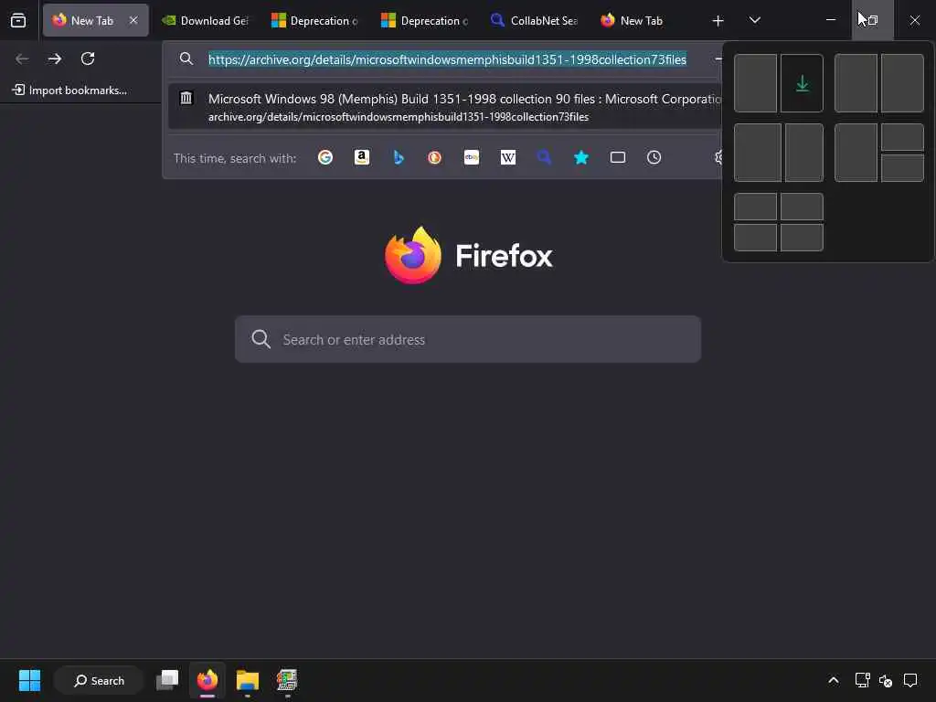The height and width of the screenshot is (702, 936).
Task: Switch to the first Deprecation tab
Action: [315, 20]
